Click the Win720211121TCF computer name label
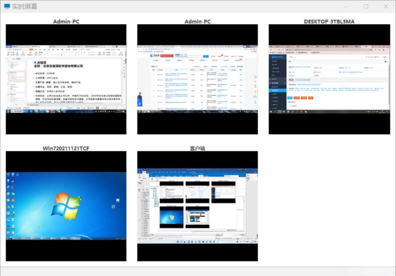396x276 pixels. [66, 148]
